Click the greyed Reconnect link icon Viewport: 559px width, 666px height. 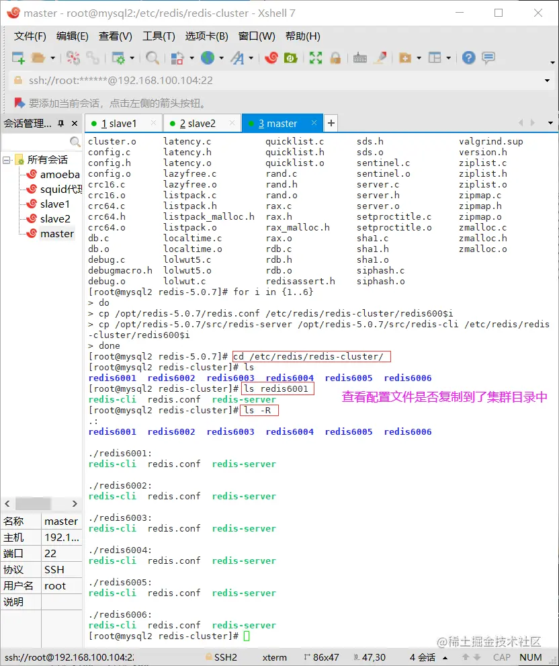93,58
